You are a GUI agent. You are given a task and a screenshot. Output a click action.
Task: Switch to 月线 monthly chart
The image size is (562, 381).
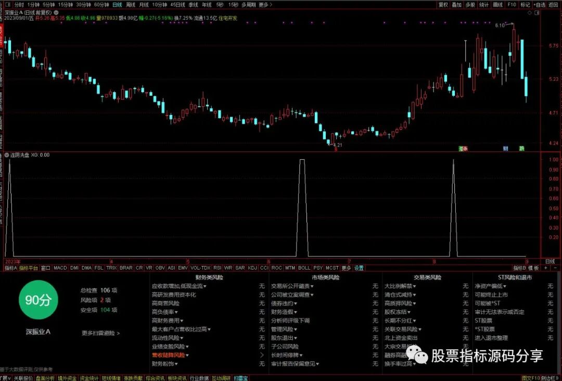(x=144, y=5)
